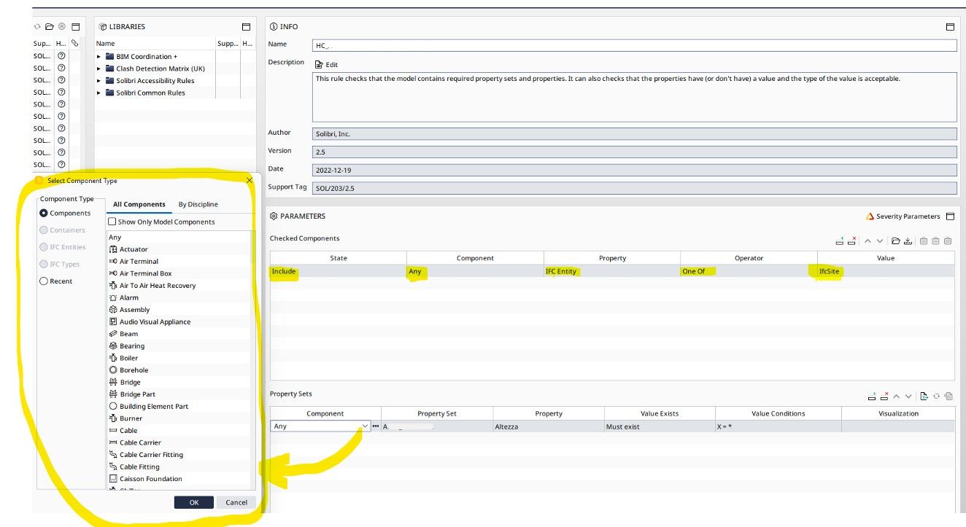Click Name column header in LIBRARIES

coord(155,44)
